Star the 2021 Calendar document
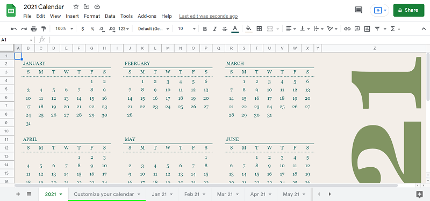The image size is (430, 201). pos(76,6)
